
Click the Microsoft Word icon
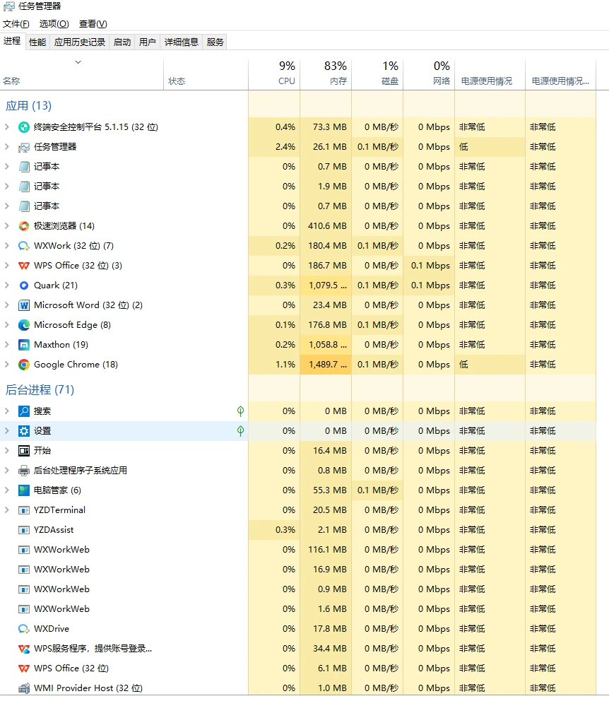pyautogui.click(x=24, y=305)
